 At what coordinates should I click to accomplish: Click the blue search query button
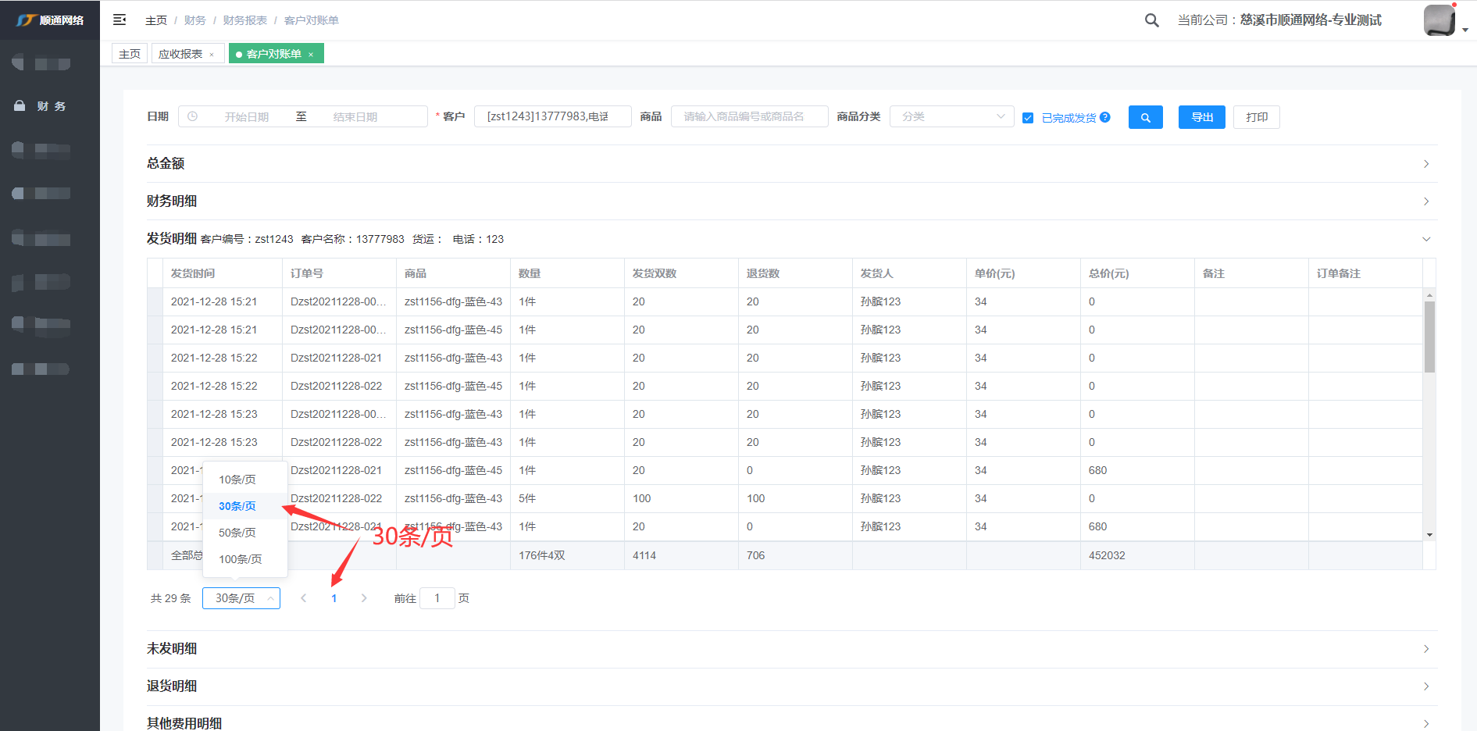point(1145,117)
